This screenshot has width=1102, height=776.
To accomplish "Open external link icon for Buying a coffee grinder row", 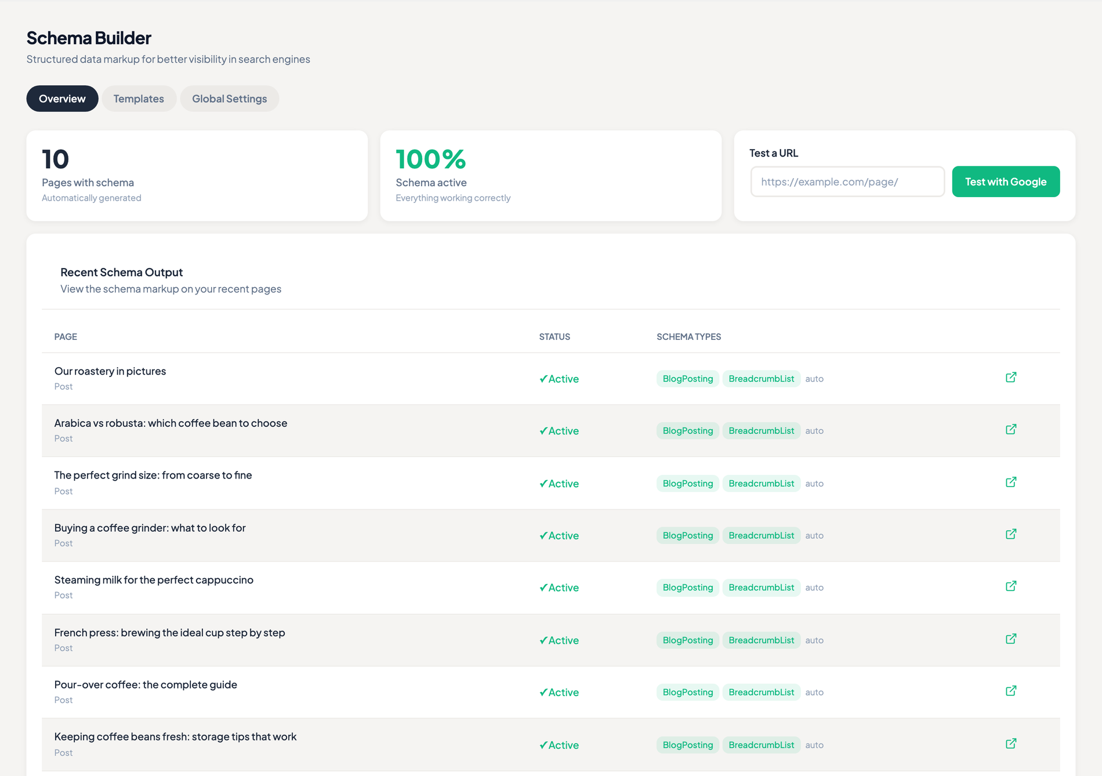I will (x=1011, y=534).
